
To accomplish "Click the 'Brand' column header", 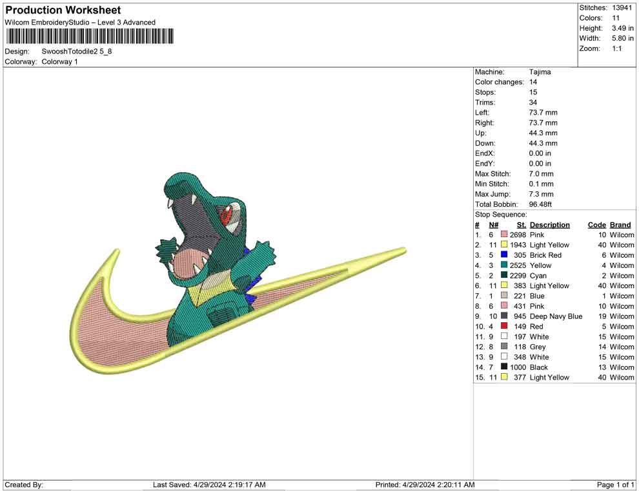I will coord(620,224).
